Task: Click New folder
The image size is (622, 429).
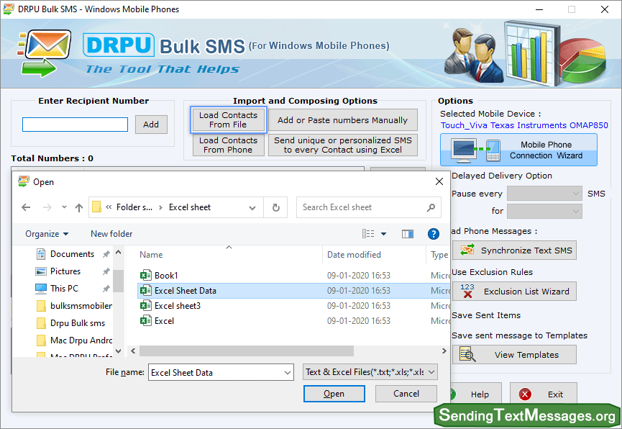Action: point(111,234)
